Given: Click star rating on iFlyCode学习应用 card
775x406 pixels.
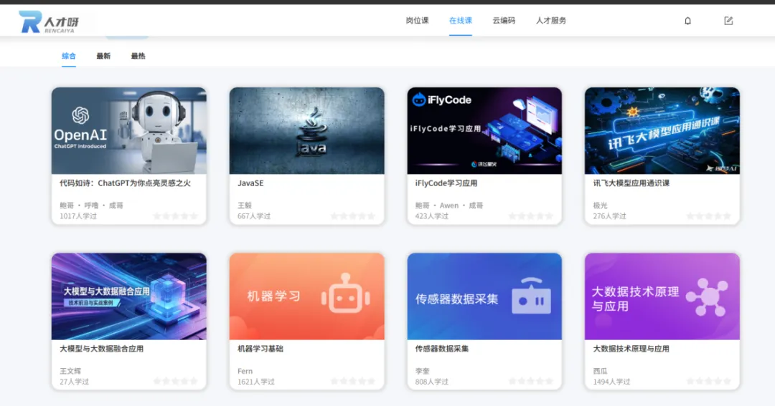Looking at the screenshot, I should 531,216.
